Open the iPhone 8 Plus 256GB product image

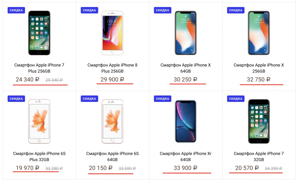112,33
